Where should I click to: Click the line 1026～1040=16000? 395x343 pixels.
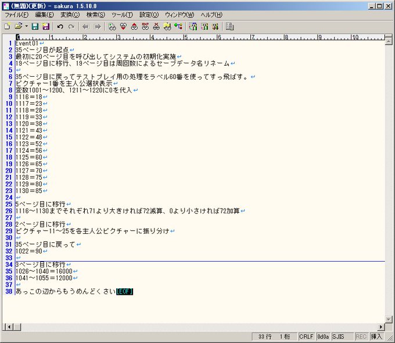click(44, 271)
